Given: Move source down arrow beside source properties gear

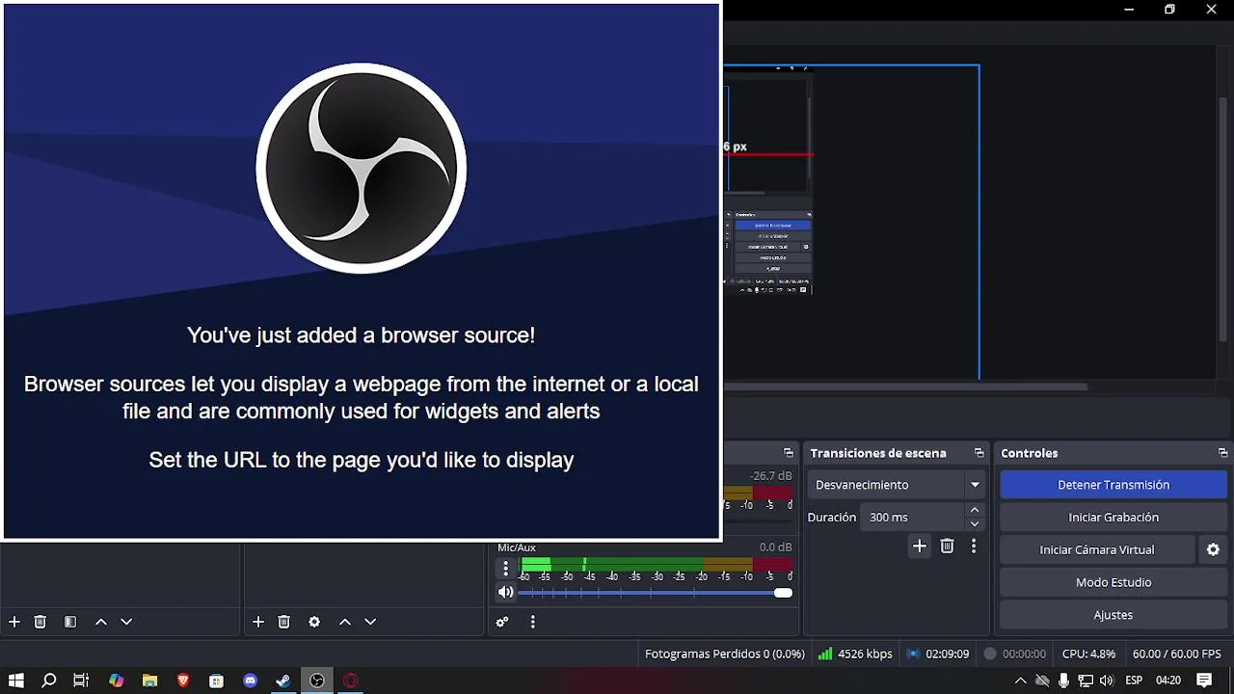Looking at the screenshot, I should click(x=370, y=622).
